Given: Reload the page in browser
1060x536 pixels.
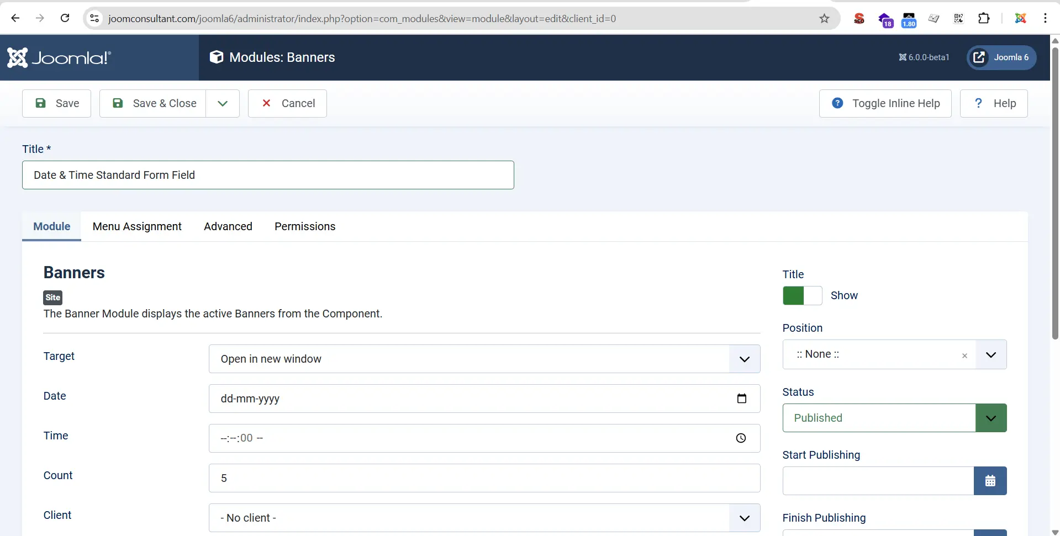Looking at the screenshot, I should 65,18.
